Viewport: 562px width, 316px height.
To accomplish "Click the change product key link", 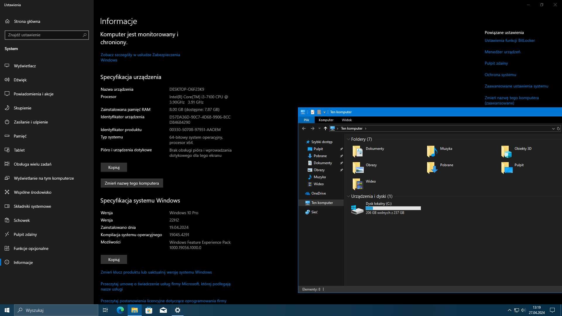I will (x=156, y=272).
